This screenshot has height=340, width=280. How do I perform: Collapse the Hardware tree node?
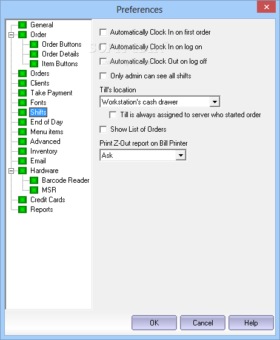pos(12,171)
